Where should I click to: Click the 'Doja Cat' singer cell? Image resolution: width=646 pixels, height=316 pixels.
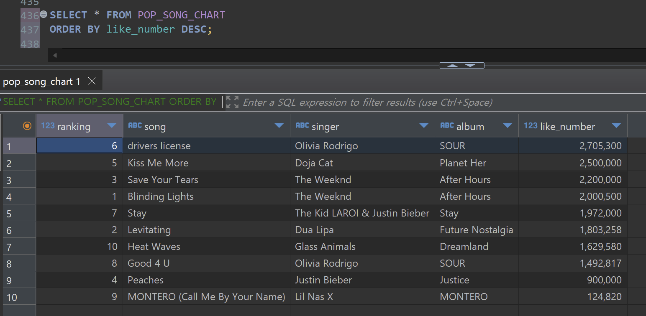[x=362, y=163]
